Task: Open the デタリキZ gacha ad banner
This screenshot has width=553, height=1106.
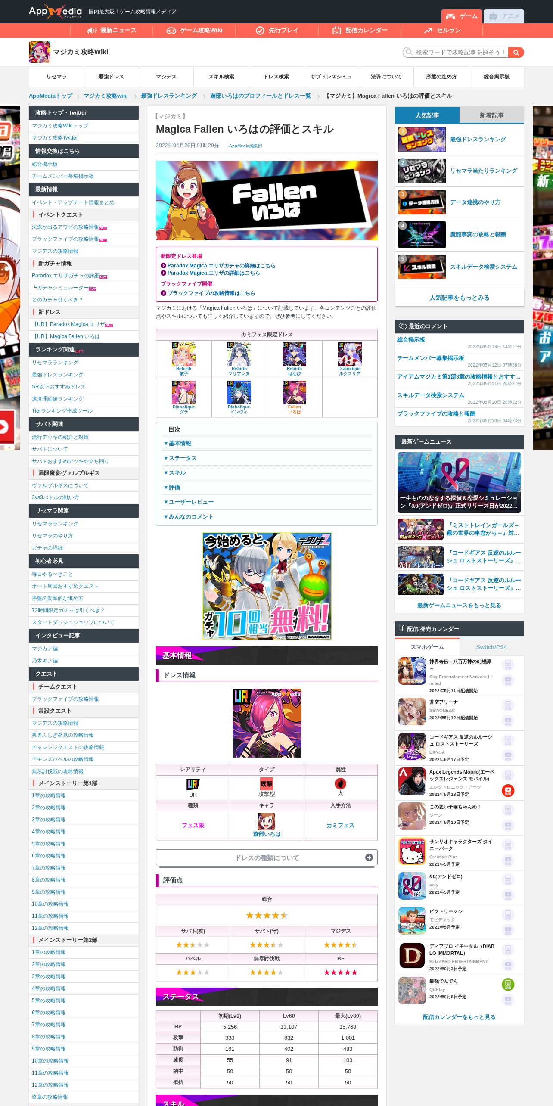Action: tap(267, 586)
